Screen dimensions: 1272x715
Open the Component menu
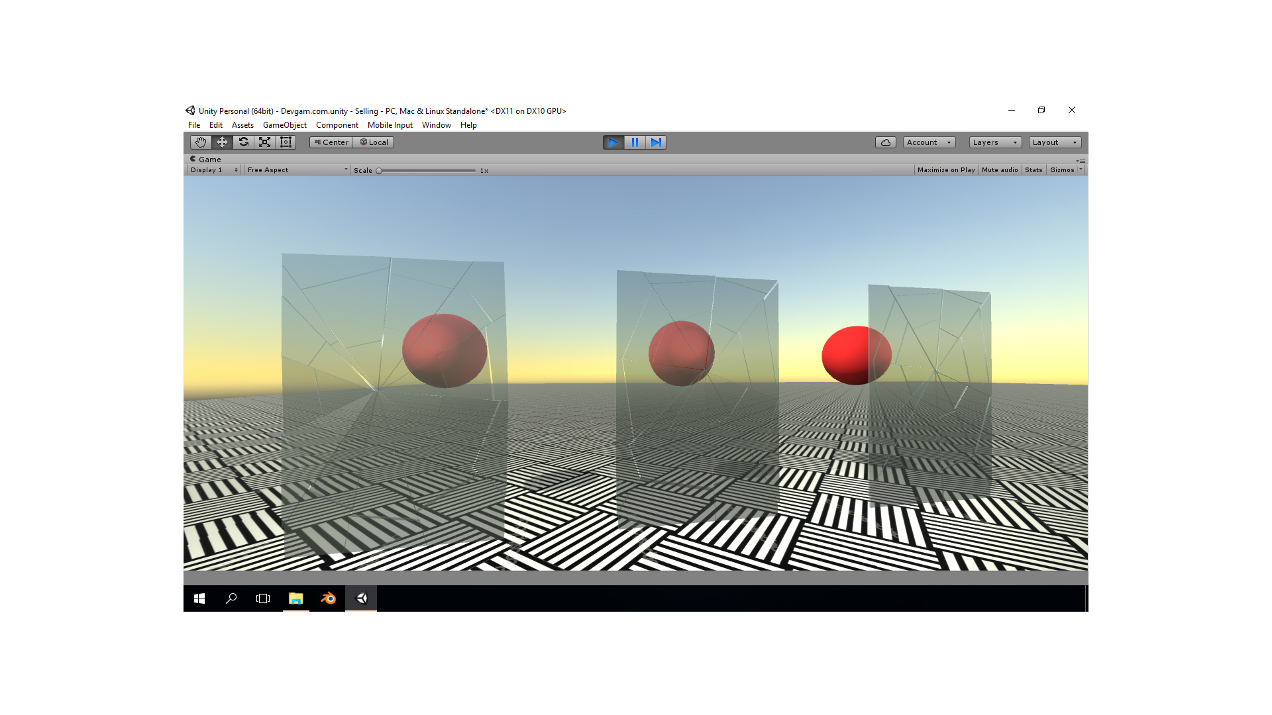tap(337, 125)
